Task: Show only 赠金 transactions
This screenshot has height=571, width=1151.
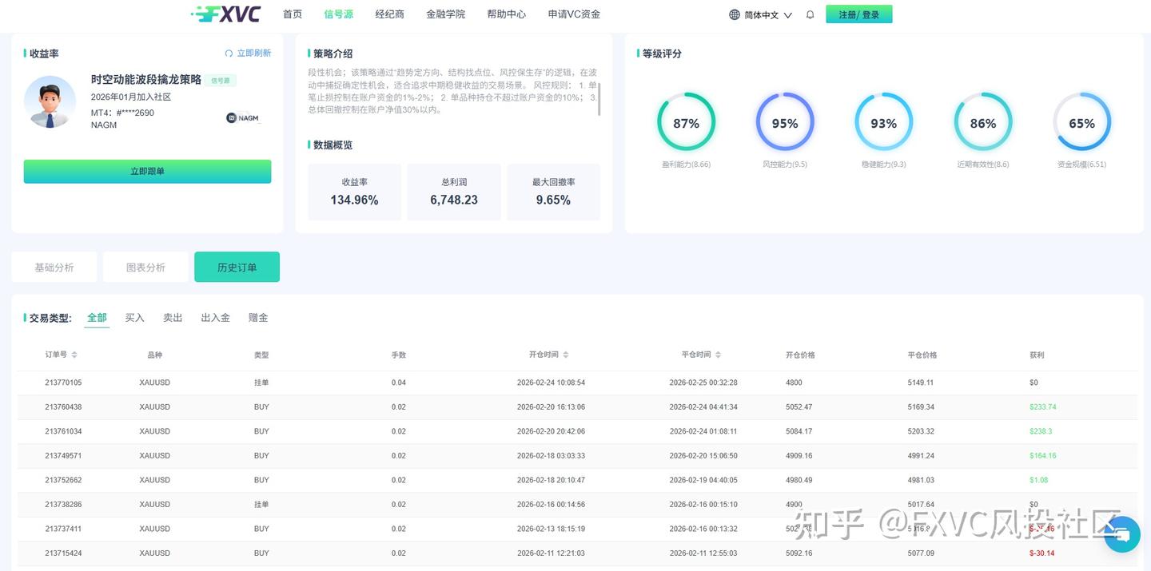Action: (258, 317)
